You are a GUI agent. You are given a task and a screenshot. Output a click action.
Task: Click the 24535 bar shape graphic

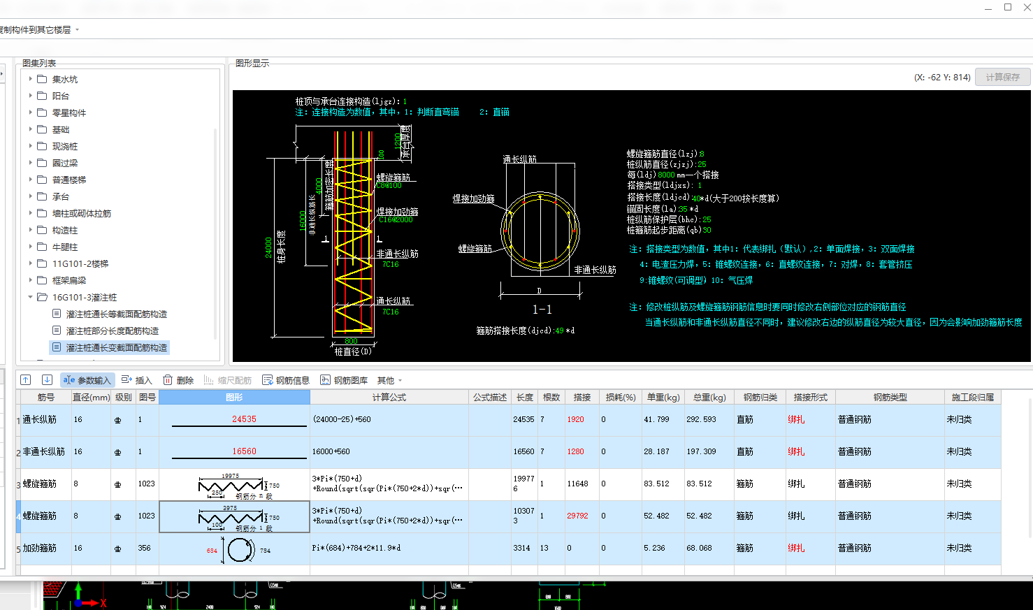(x=239, y=420)
